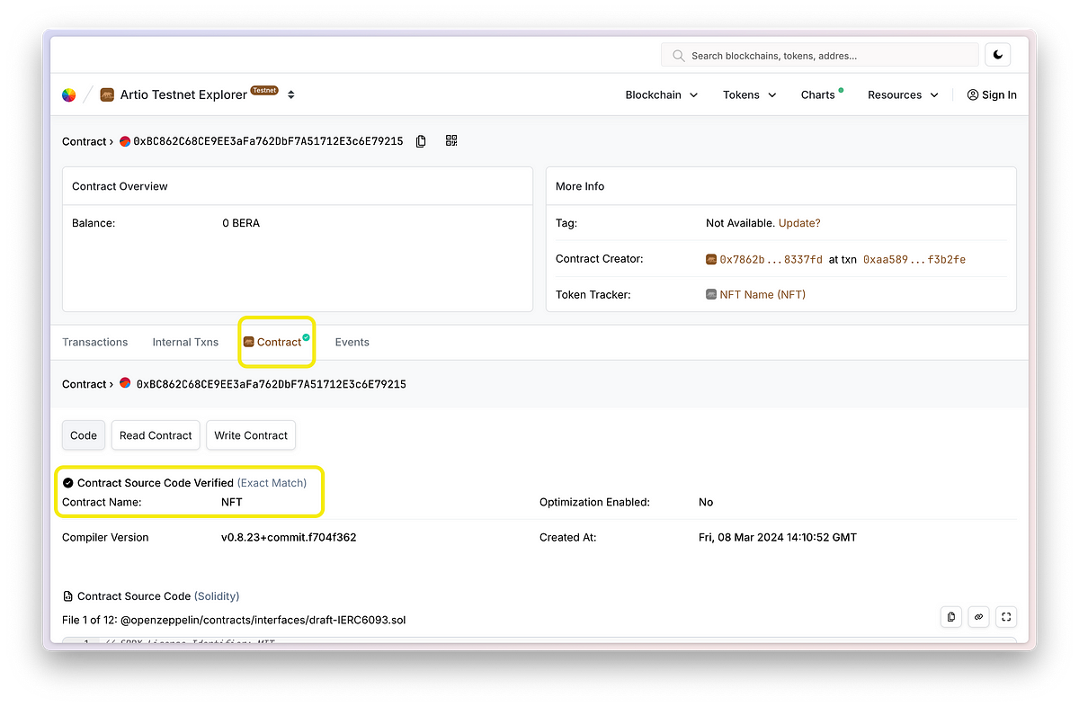This screenshot has width=1079, height=707.
Task: Click file name draft-IERC6093.sol line
Action: pyautogui.click(x=234, y=620)
